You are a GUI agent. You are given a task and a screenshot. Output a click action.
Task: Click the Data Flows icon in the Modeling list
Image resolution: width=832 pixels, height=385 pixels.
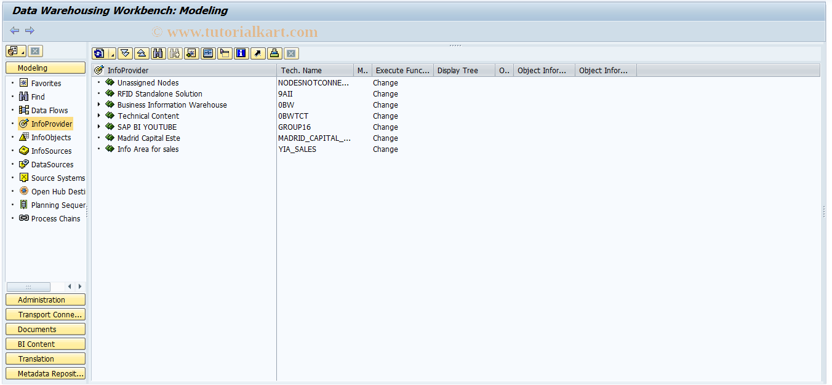click(x=24, y=110)
